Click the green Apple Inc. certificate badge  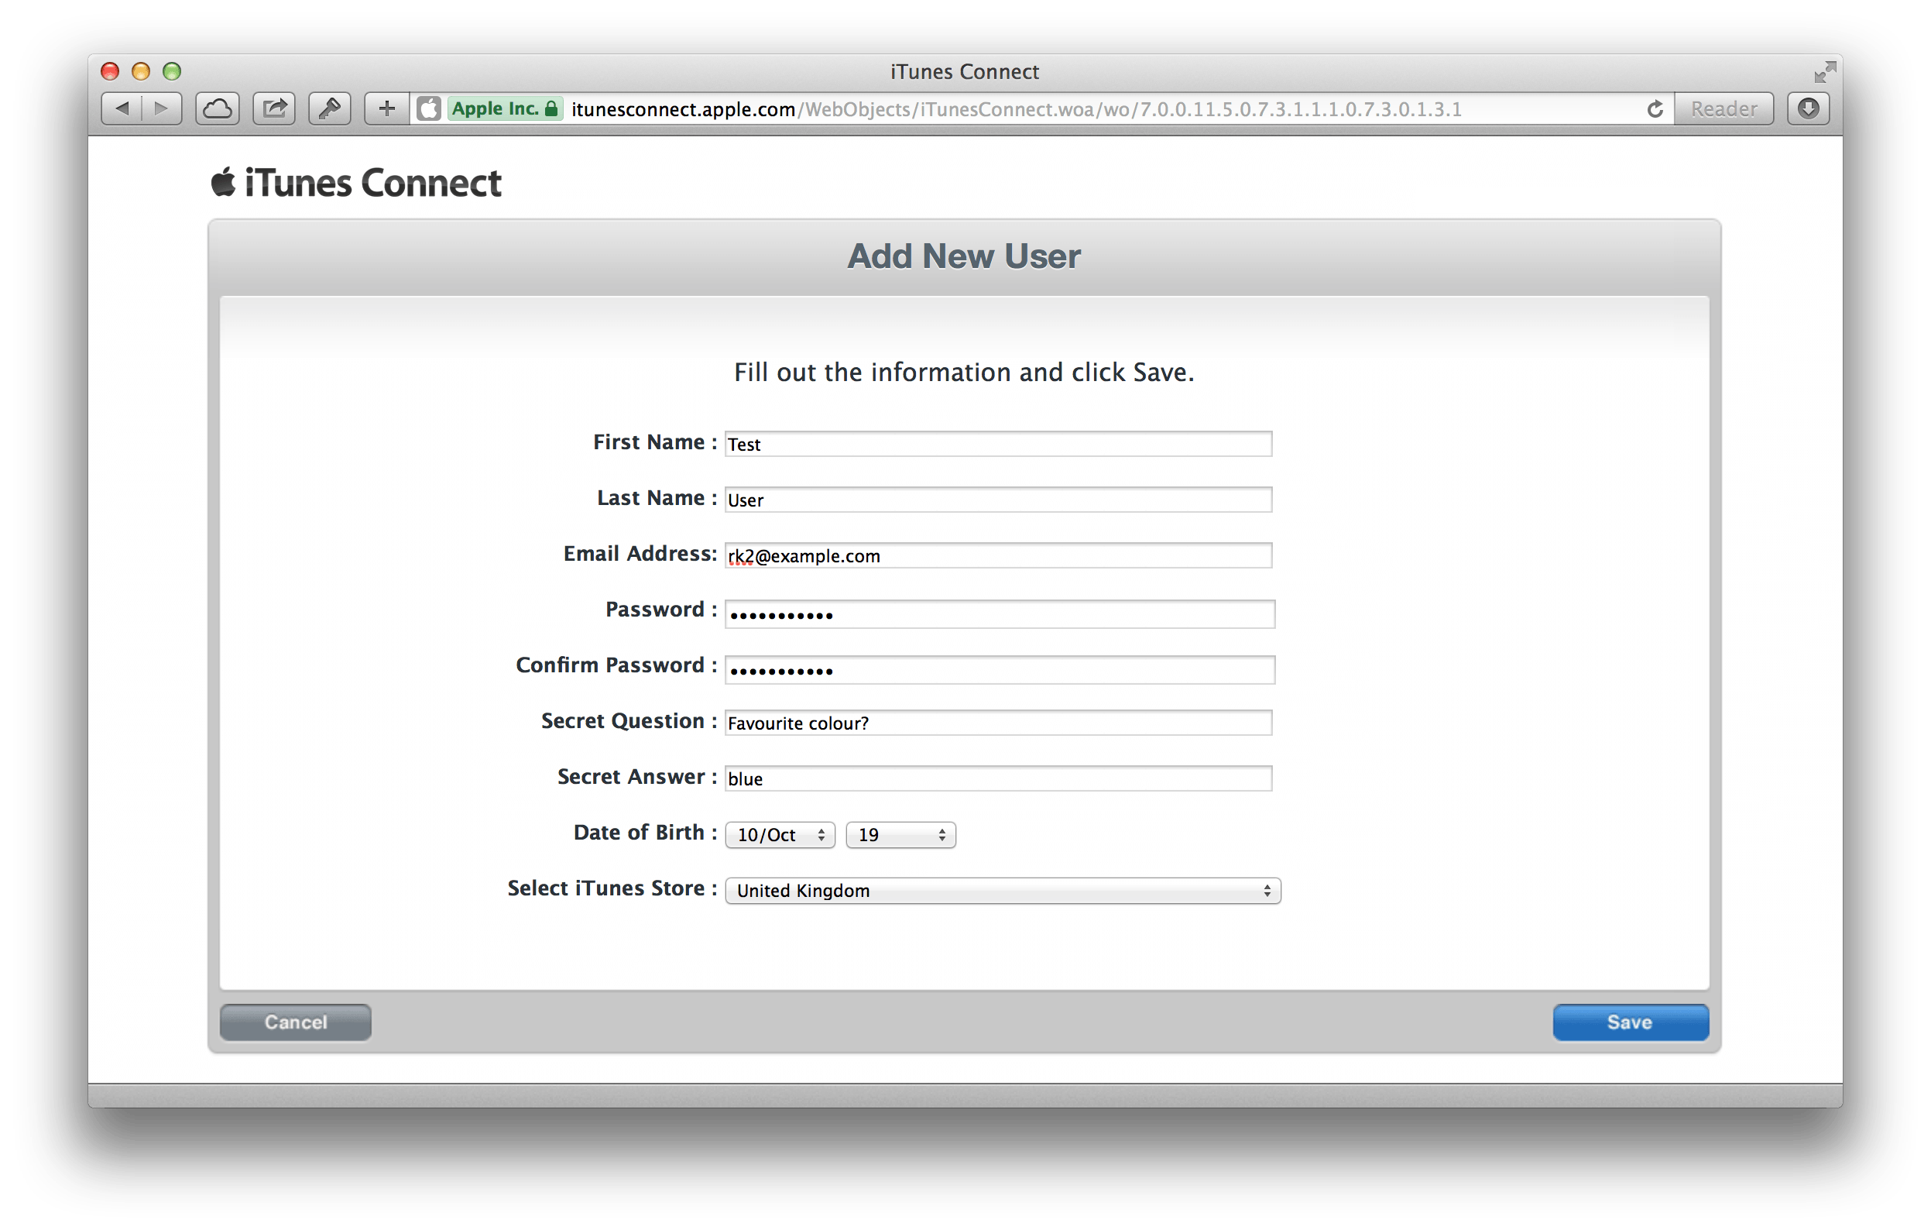[x=503, y=109]
